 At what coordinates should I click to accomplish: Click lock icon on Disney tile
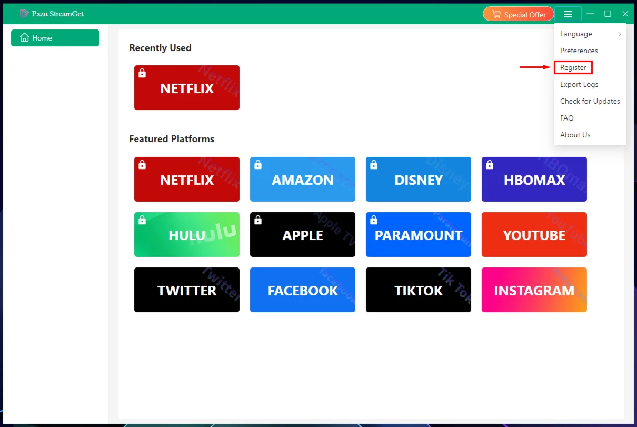pos(374,165)
